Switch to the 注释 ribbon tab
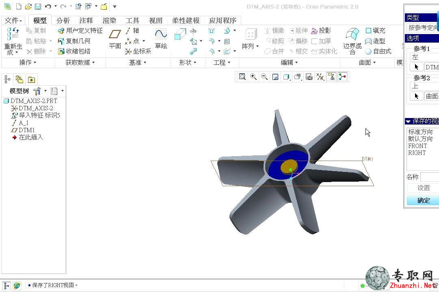The height and width of the screenshot is (292, 439). (86, 20)
